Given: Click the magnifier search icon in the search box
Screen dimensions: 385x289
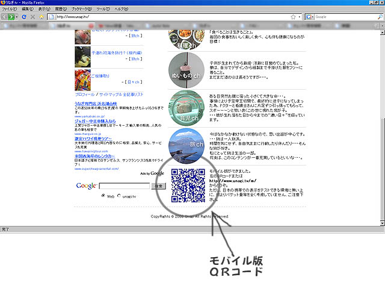Looking at the screenshot, I should (x=380, y=17).
